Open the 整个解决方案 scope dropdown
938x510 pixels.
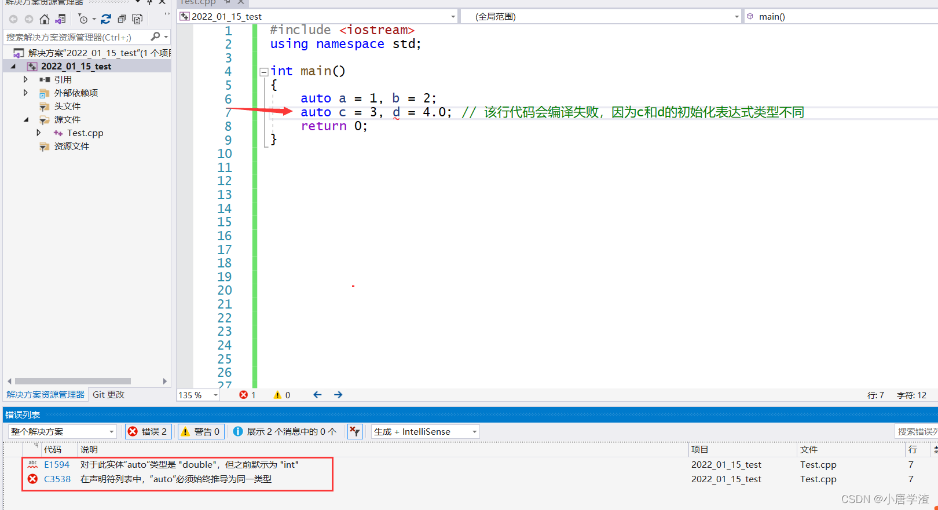[63, 431]
